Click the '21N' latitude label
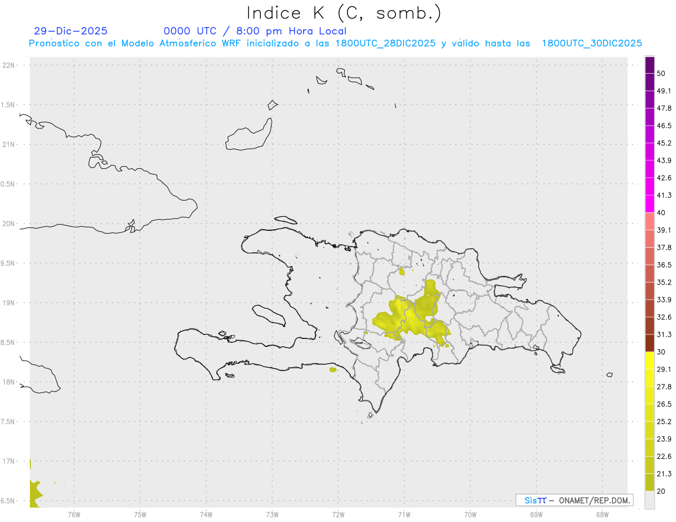The width and height of the screenshot is (676, 522). pos(8,144)
